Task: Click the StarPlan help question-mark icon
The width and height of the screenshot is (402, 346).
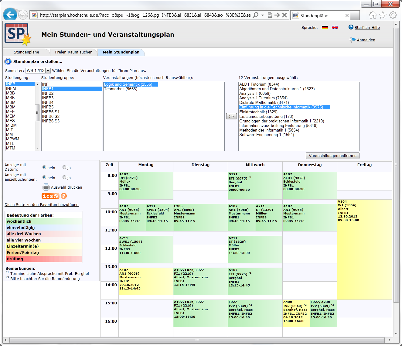Action: click(x=351, y=27)
